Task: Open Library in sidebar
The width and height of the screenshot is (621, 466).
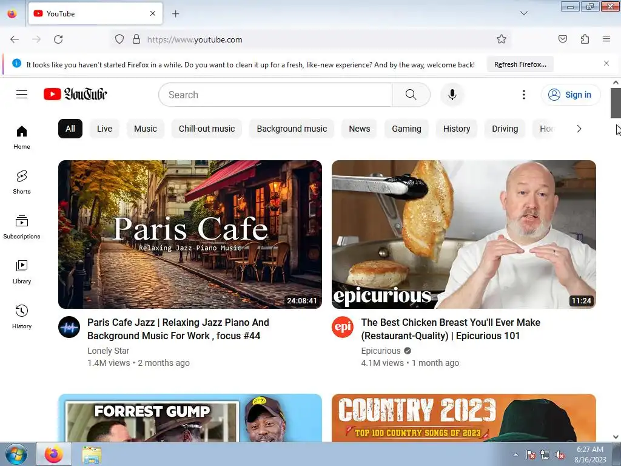Action: [x=22, y=272]
